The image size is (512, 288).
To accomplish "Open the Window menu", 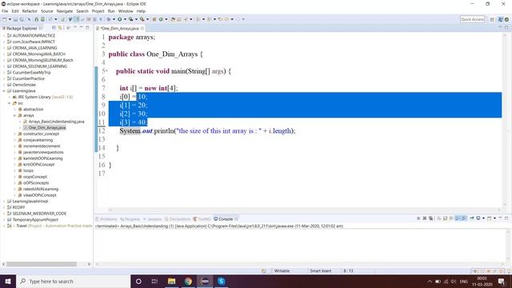I will 126,11.
